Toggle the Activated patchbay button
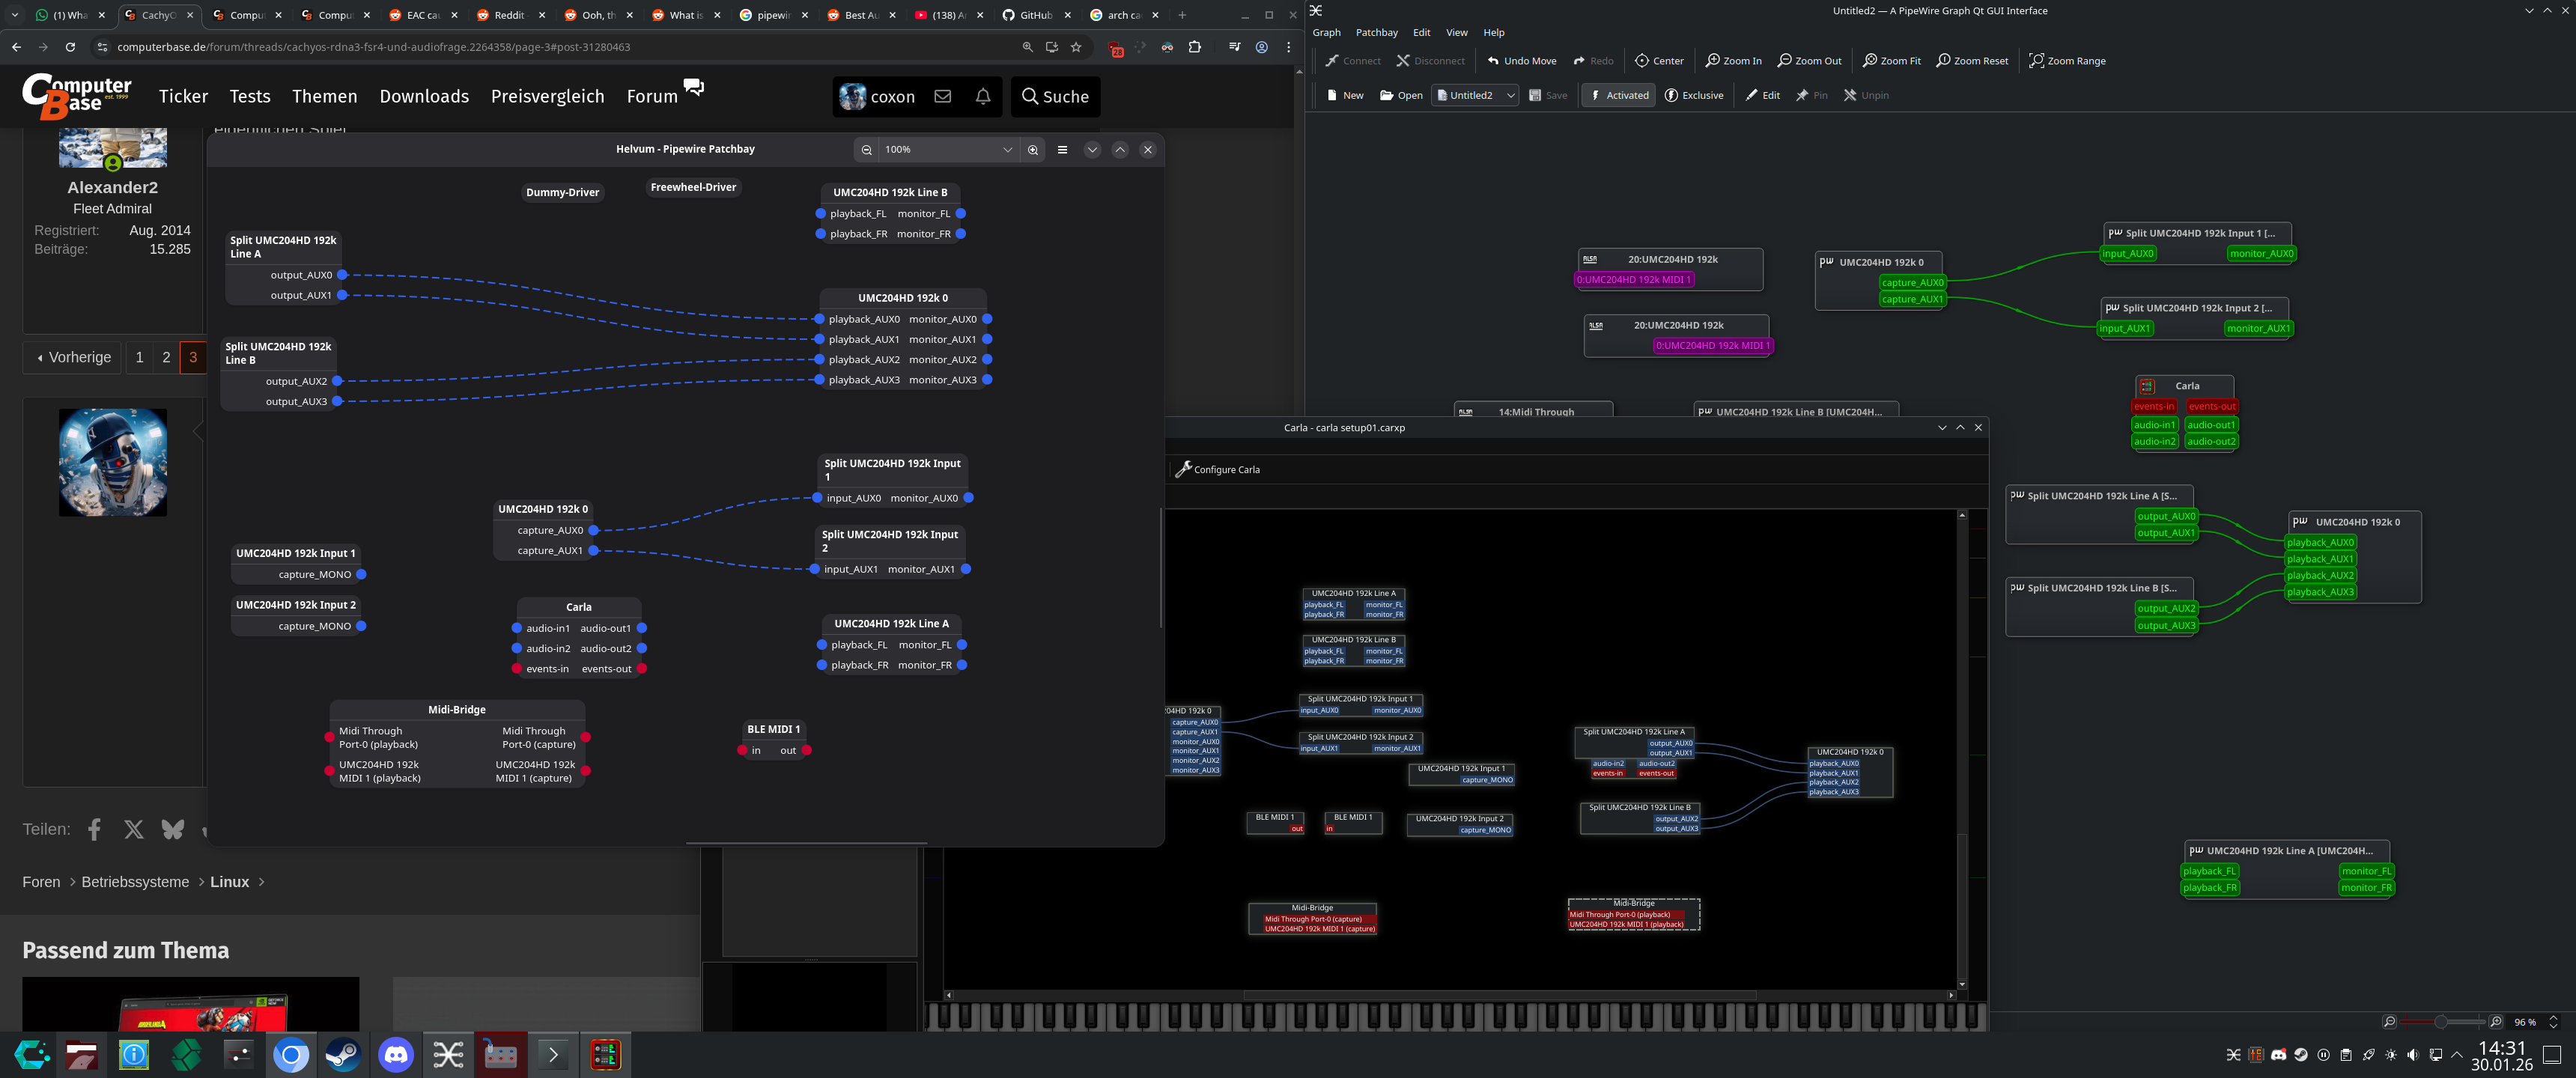The width and height of the screenshot is (2576, 1078). [1618, 96]
